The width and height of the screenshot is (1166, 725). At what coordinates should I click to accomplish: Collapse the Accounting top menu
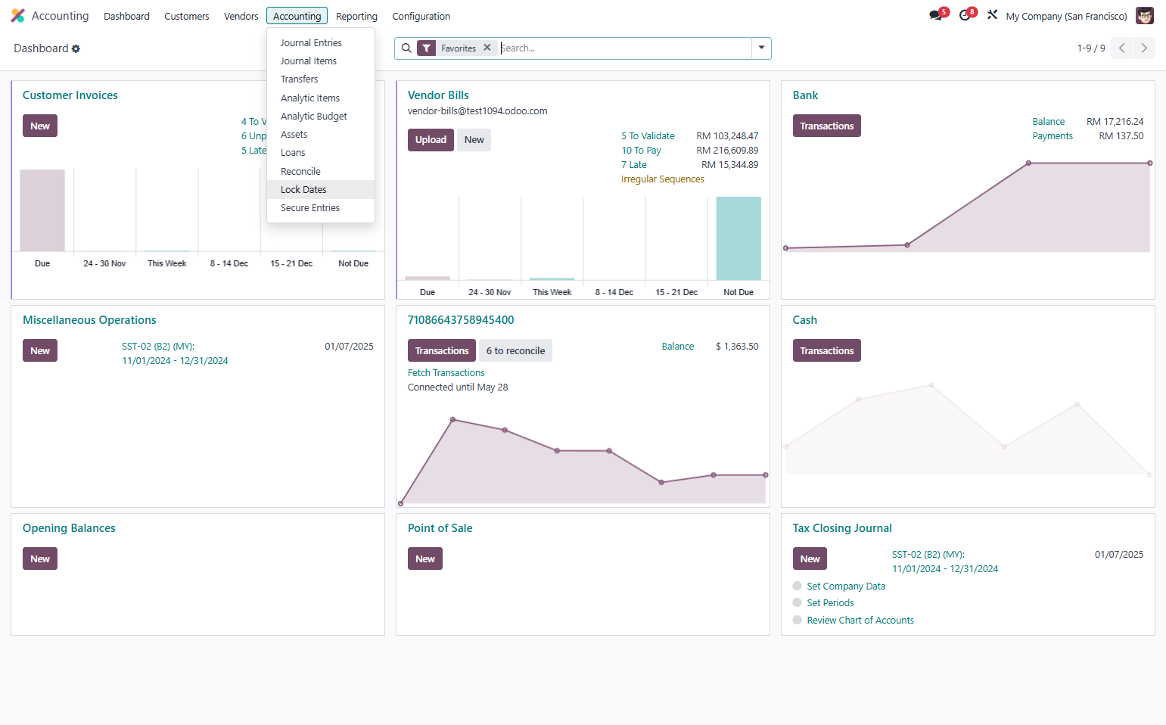(x=297, y=16)
